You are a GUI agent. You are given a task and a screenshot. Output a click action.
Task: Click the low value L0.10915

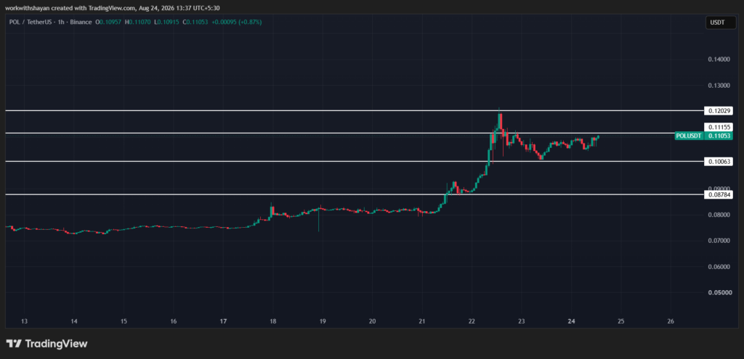(167, 22)
